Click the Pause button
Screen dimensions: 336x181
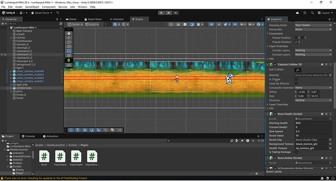[x=168, y=13]
